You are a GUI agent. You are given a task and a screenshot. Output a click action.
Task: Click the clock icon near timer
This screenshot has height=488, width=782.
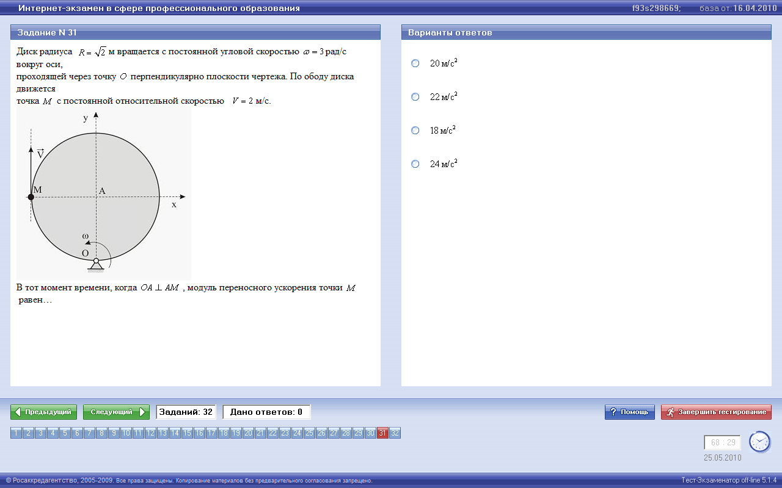point(760,441)
